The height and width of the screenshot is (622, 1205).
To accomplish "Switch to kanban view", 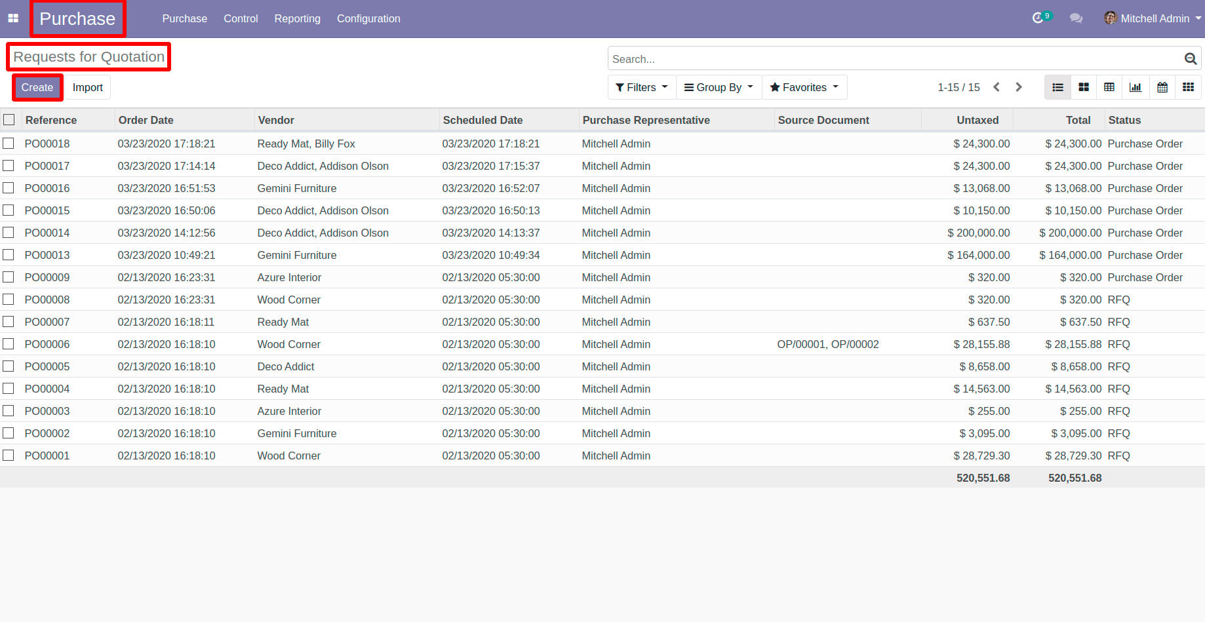I will coord(1084,87).
